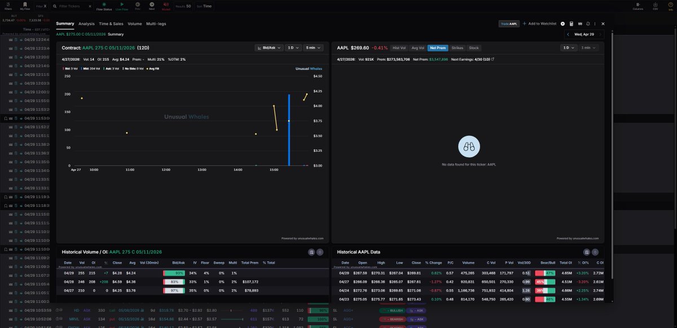Click the round icon in Historical Volume / OI header
Screen dimensions: 677x328
[x=320, y=252]
